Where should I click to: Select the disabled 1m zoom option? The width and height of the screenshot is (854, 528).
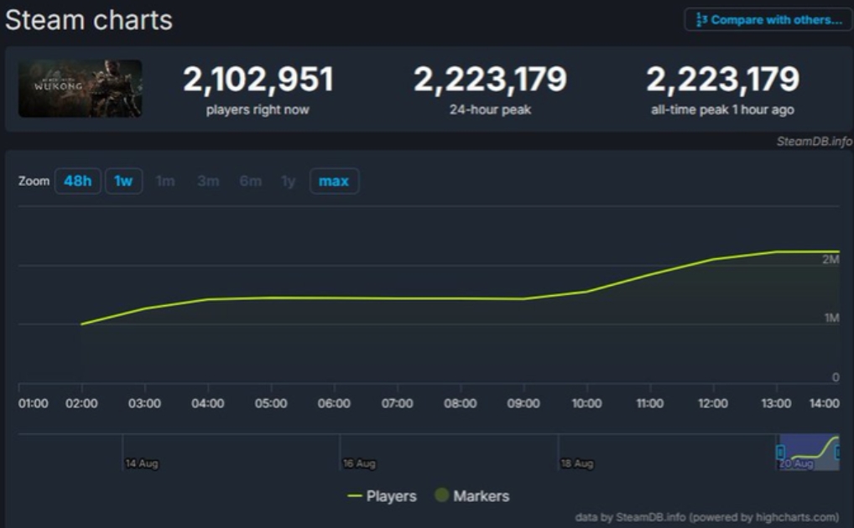[165, 181]
